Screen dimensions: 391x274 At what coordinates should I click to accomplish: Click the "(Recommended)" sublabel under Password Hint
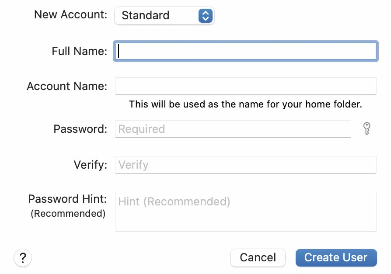coord(68,213)
